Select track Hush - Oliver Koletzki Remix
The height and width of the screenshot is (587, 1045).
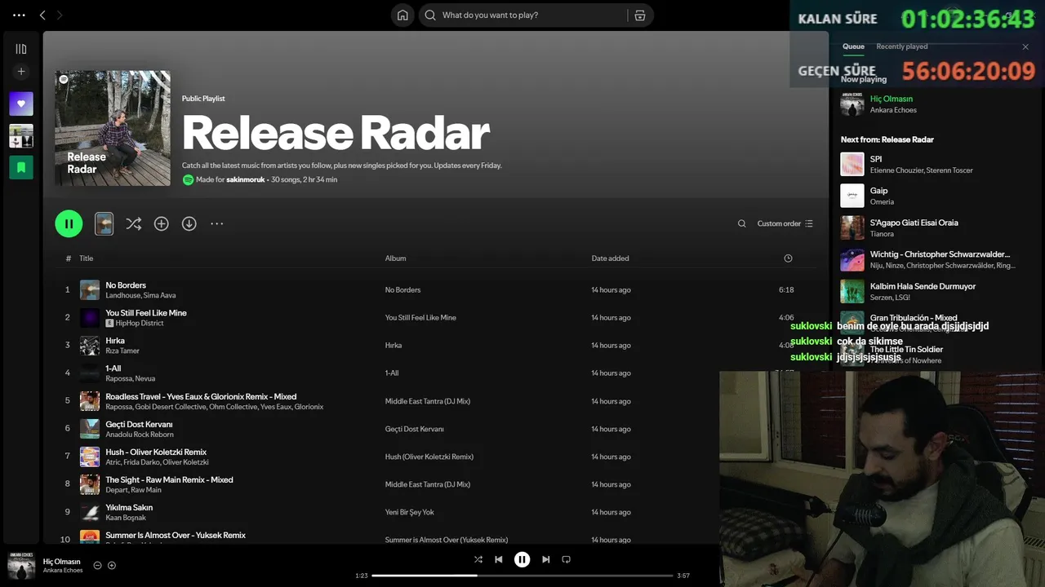[x=156, y=452]
